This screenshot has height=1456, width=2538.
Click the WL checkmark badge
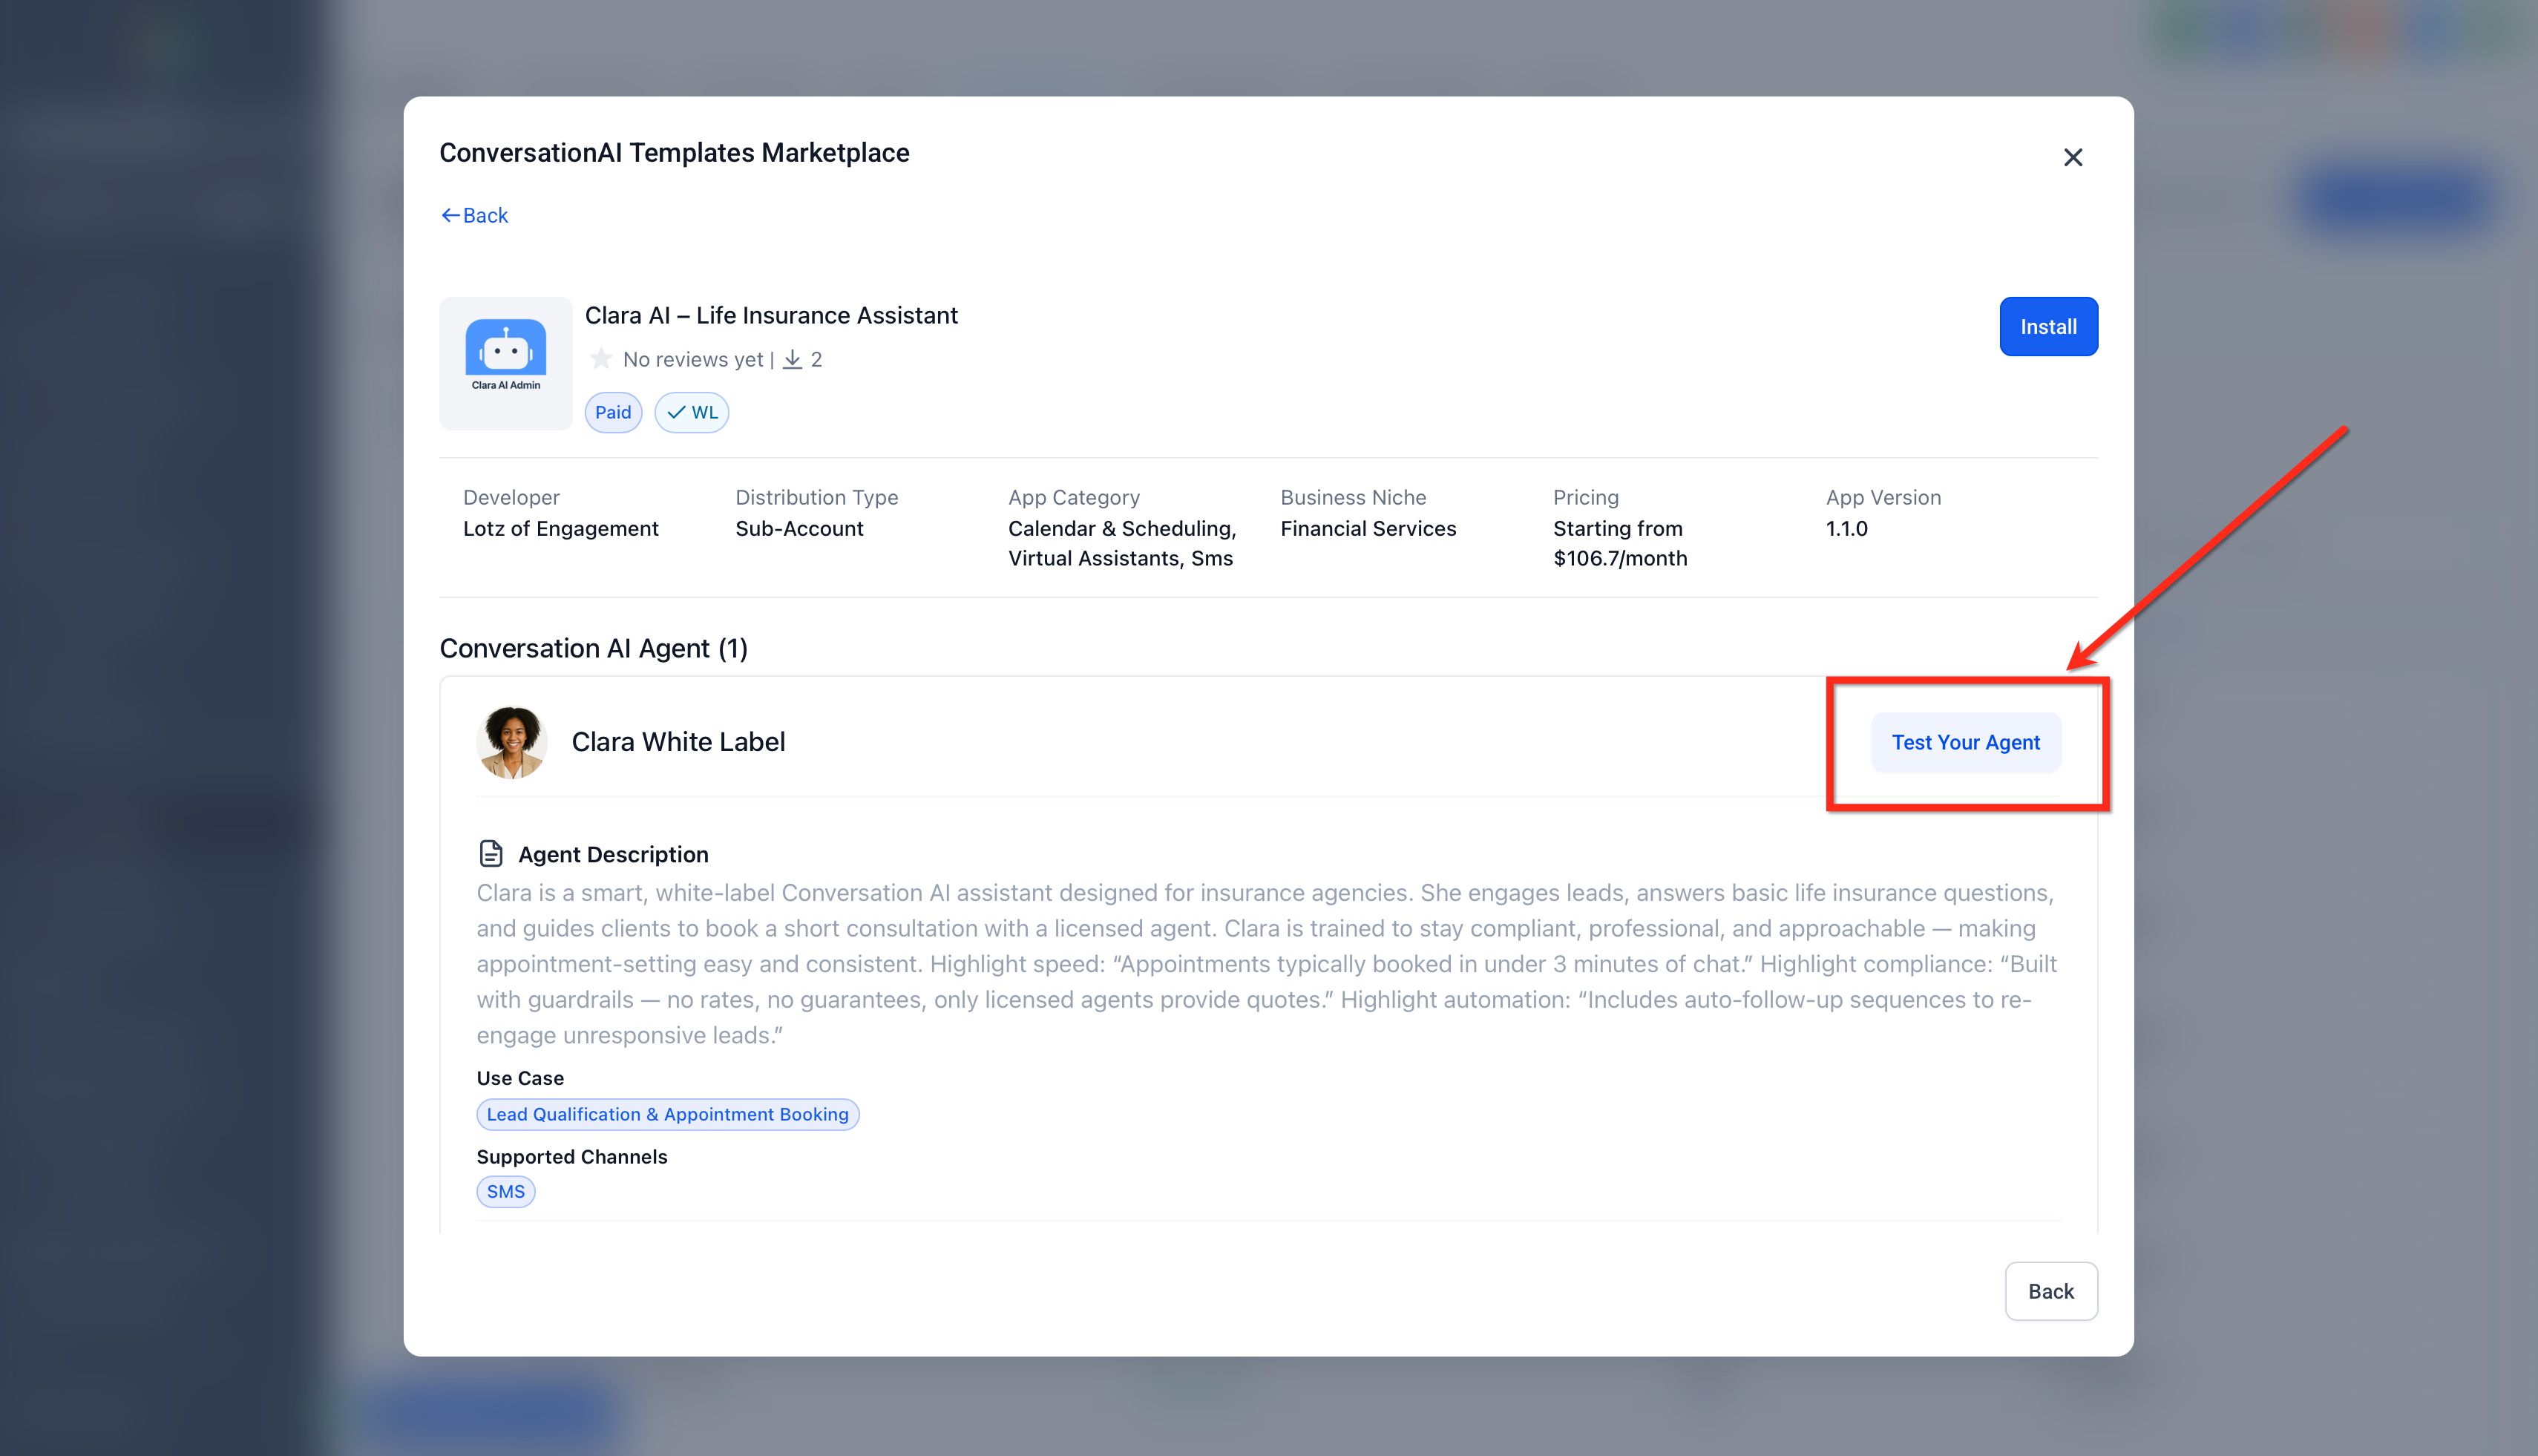coord(691,412)
